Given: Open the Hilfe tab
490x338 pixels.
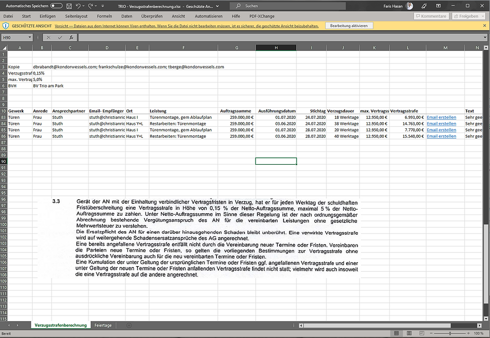Looking at the screenshot, I should point(235,16).
